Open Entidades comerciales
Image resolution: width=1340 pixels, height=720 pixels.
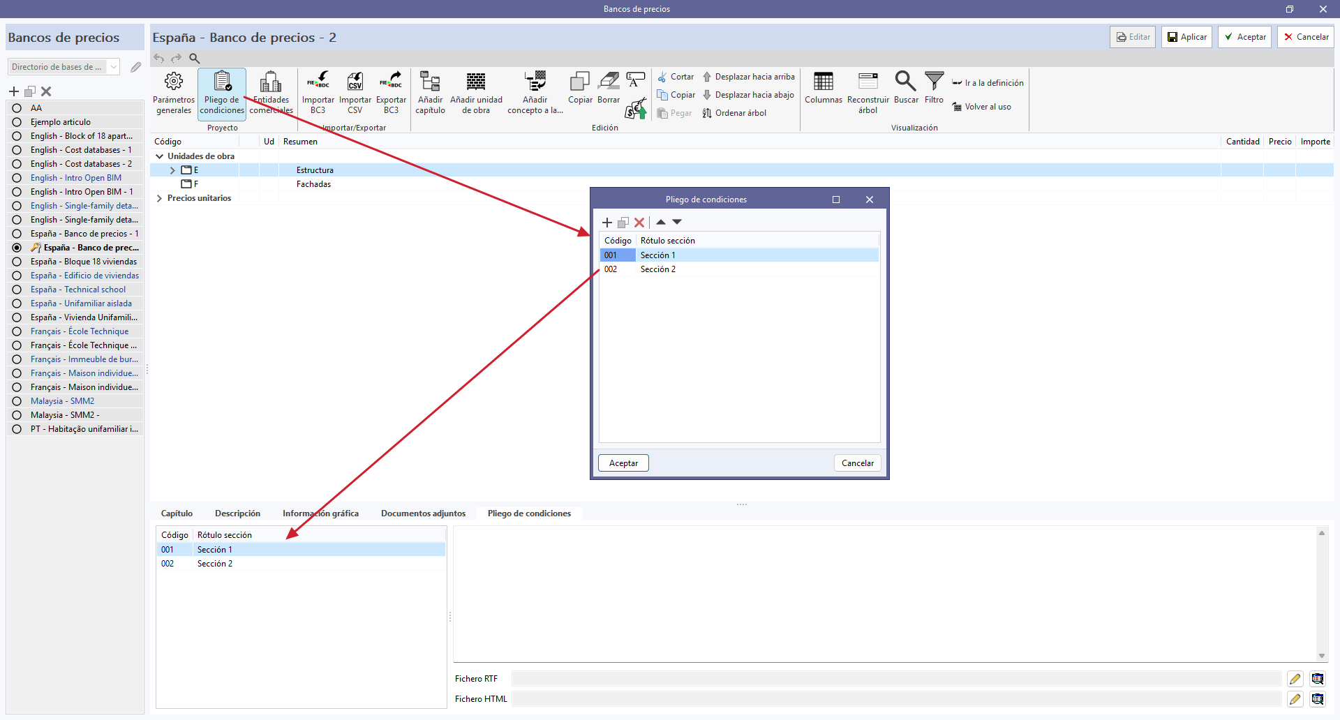pyautogui.click(x=271, y=93)
